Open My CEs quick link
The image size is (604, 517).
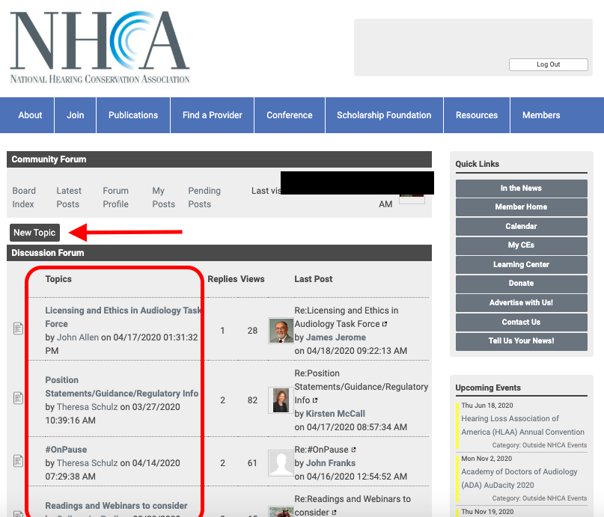(521, 245)
